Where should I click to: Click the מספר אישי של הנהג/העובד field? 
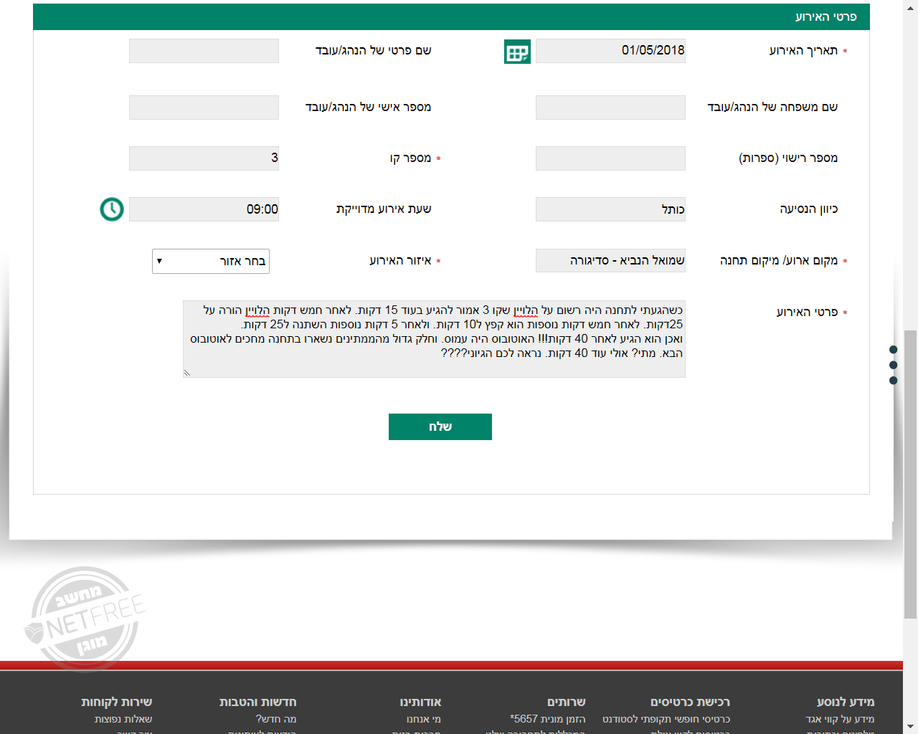point(204,108)
